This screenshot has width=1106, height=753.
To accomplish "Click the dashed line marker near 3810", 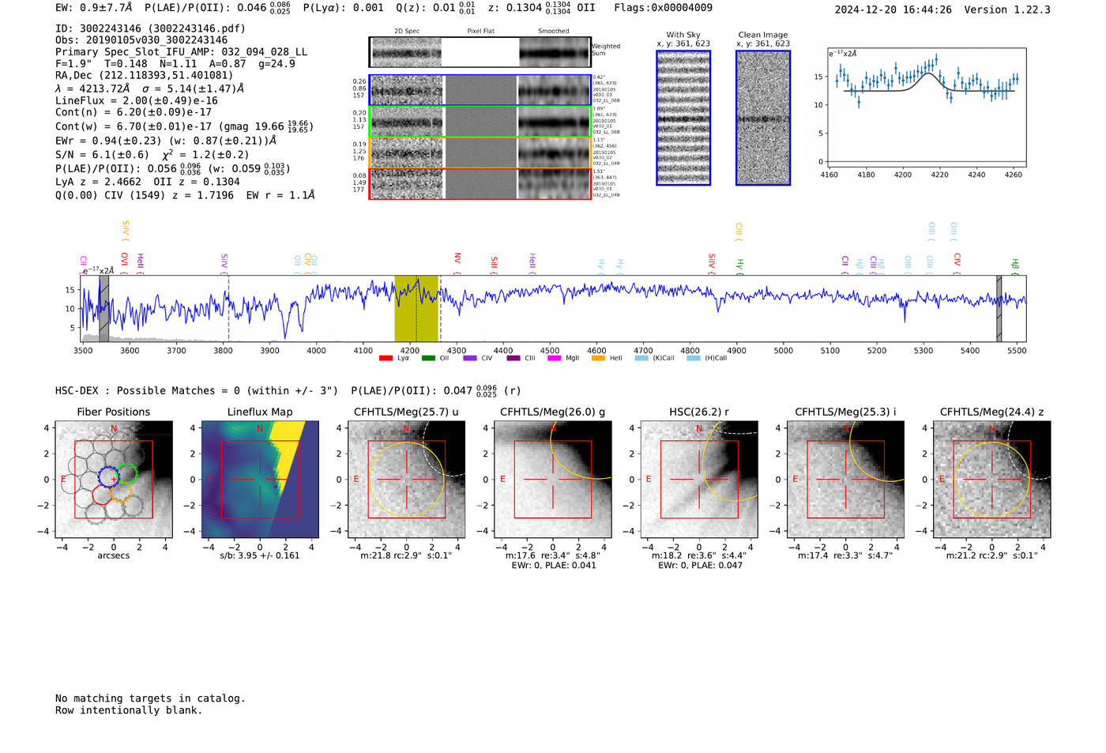I will click(228, 308).
